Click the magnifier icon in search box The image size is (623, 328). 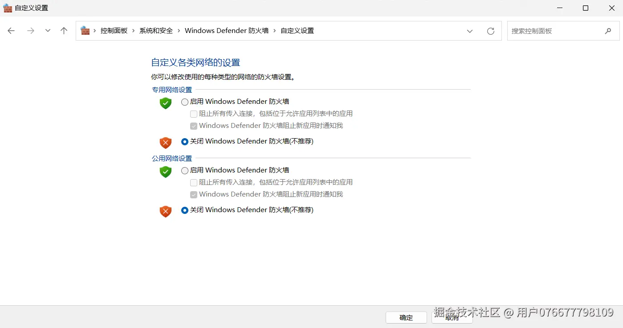click(608, 31)
